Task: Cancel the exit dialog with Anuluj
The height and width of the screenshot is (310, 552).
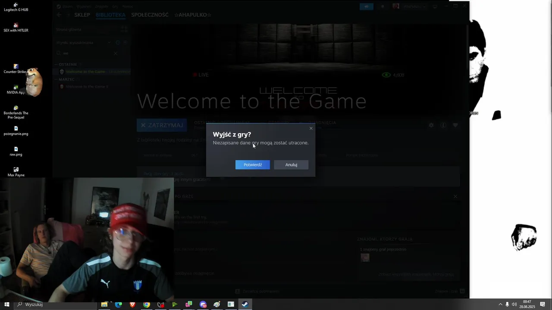Action: (291, 165)
